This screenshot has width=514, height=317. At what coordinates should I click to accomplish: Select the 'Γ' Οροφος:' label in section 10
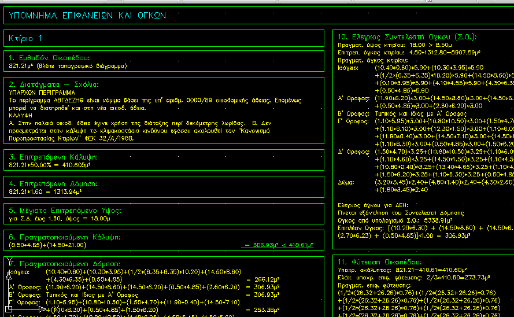[x=353, y=121]
